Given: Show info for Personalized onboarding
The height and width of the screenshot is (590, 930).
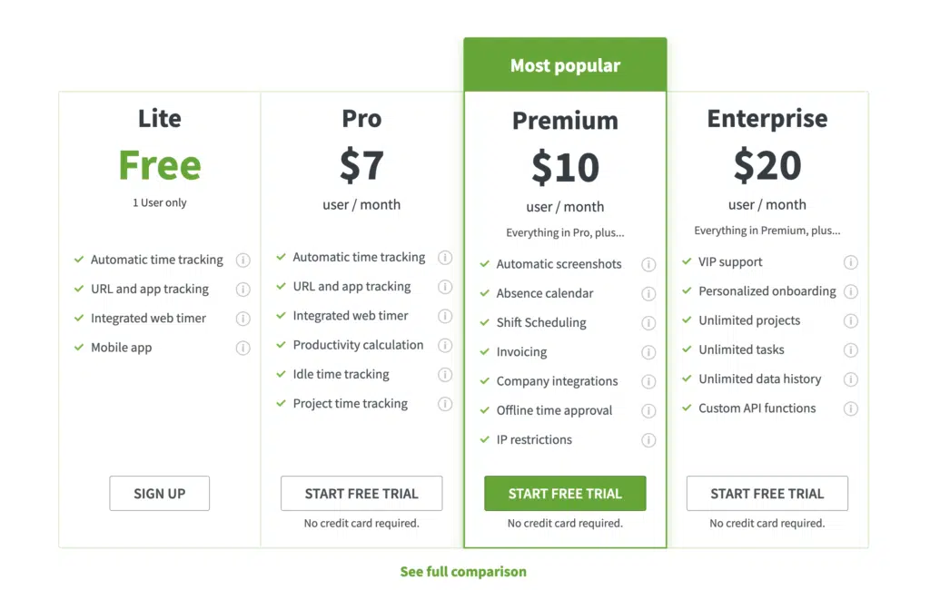Looking at the screenshot, I should click(x=850, y=291).
